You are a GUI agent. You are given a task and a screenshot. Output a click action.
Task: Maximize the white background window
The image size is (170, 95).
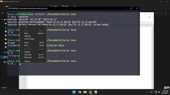tap(145, 14)
